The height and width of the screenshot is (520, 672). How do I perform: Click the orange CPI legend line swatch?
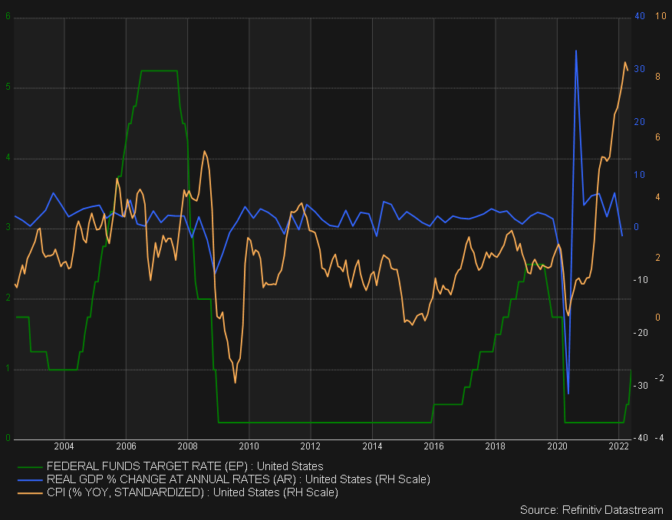coord(30,492)
